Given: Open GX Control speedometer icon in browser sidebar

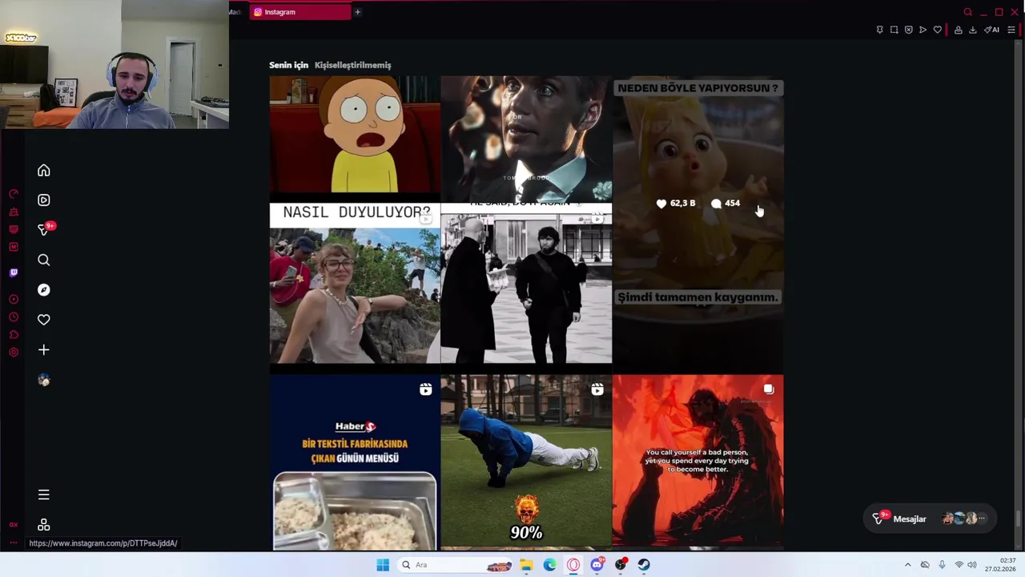Looking at the screenshot, I should [x=14, y=194].
